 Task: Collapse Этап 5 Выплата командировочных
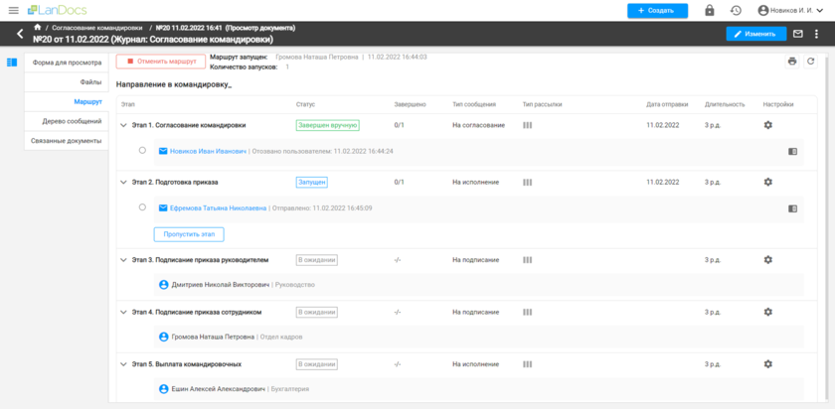coord(124,363)
